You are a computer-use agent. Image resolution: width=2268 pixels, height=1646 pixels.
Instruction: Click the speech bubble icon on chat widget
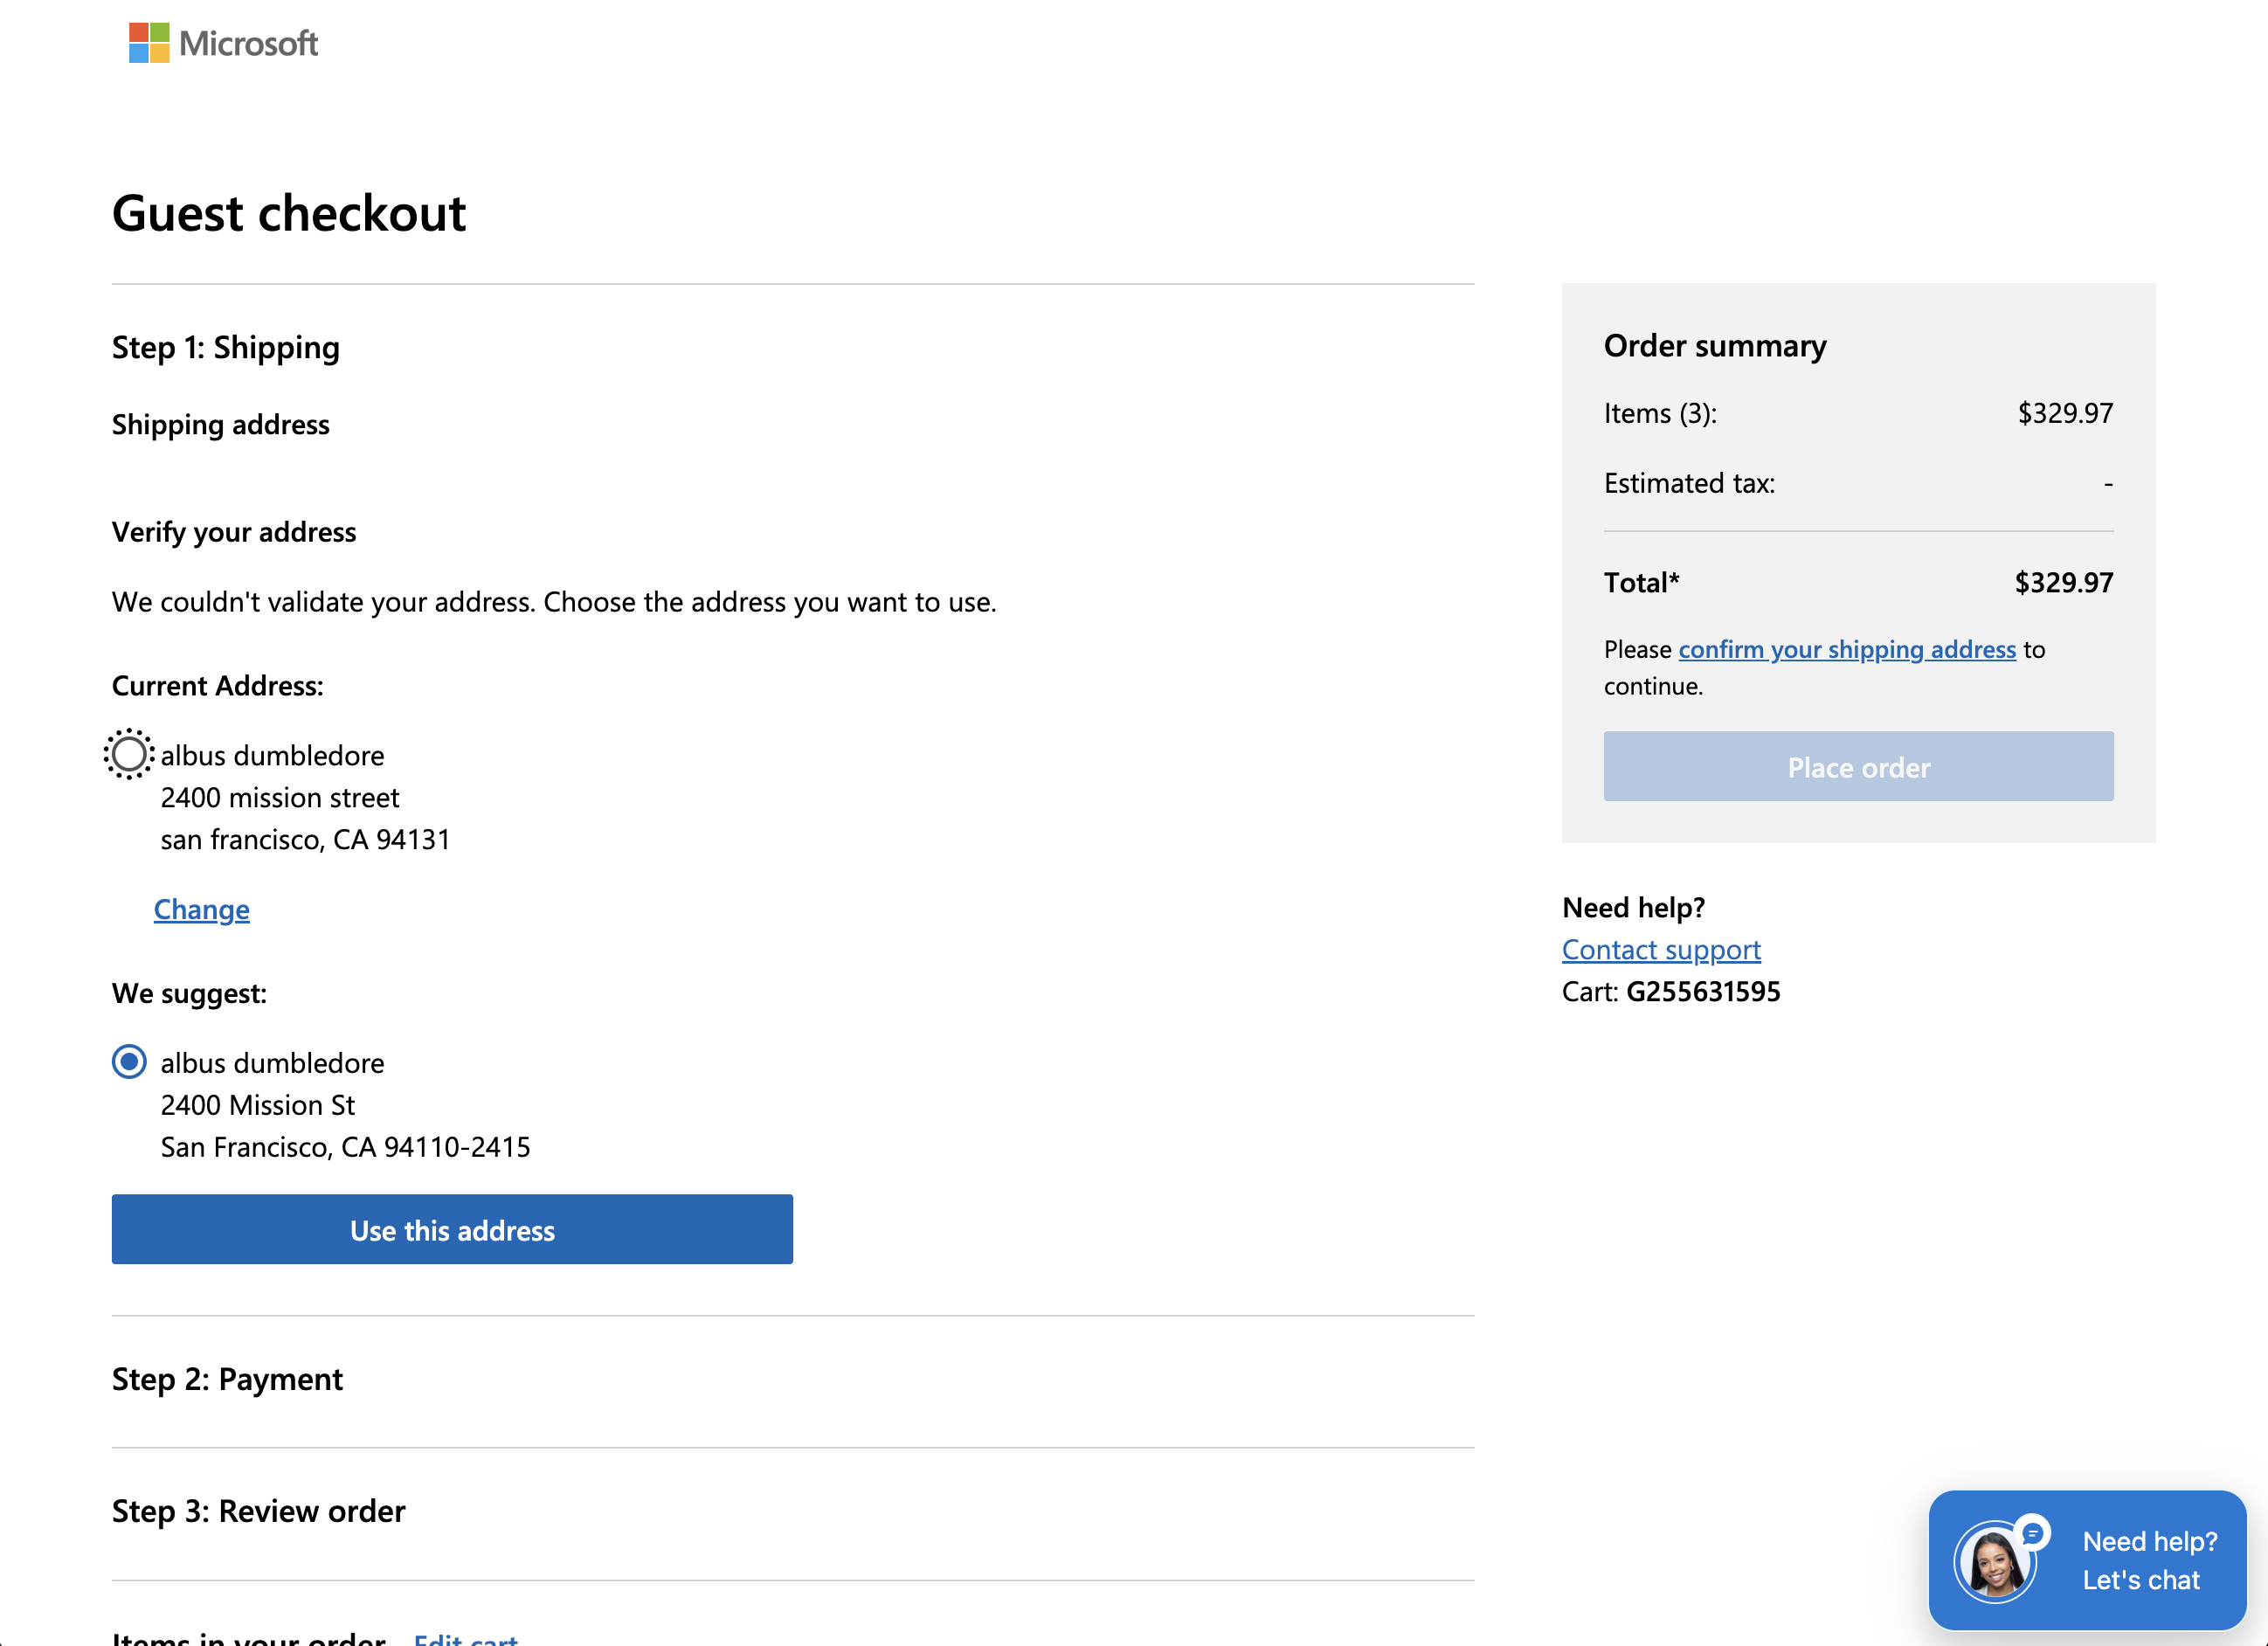[x=2032, y=1532]
